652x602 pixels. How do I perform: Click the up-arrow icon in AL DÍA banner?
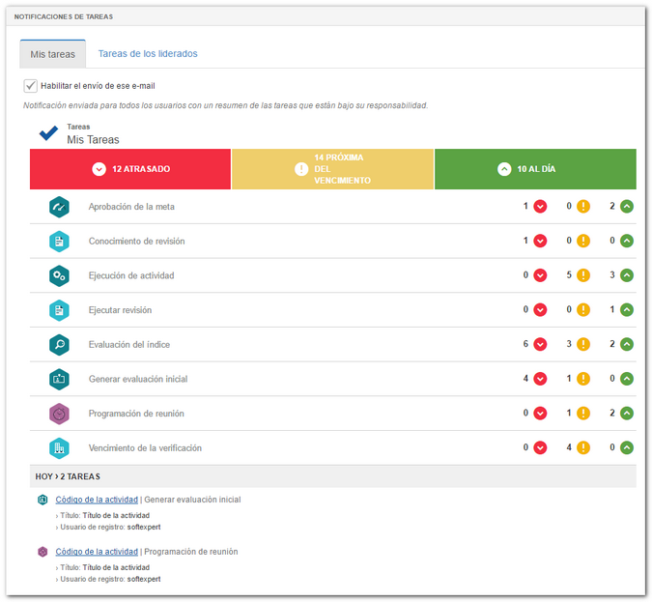tap(504, 169)
